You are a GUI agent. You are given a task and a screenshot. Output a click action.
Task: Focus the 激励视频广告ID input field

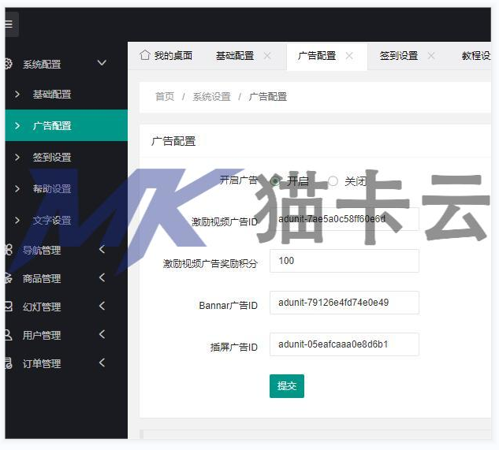[344, 219]
